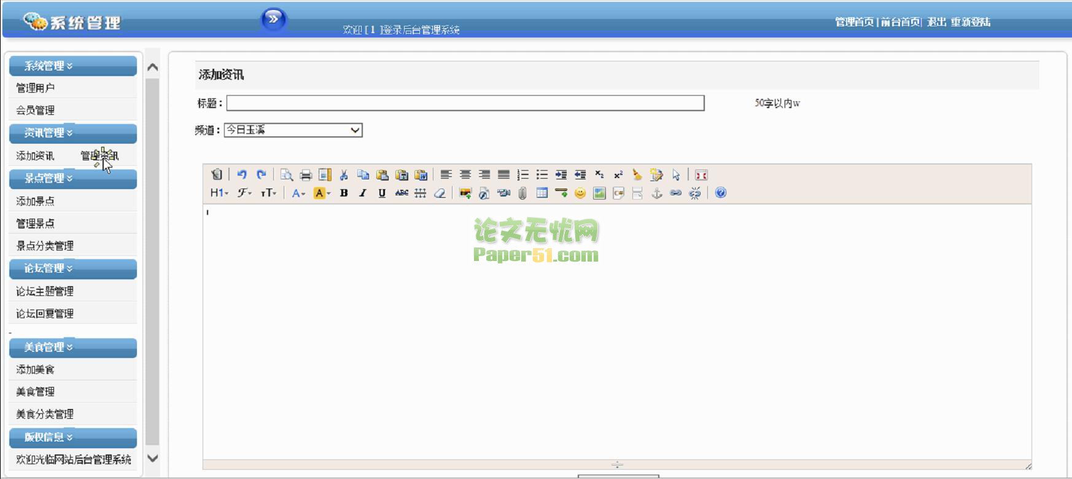1072x479 pixels.
Task: Open the line height icon
Action: [x=421, y=193]
